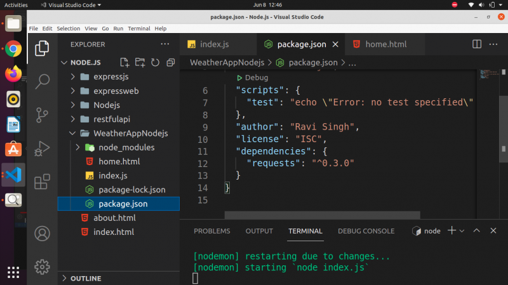Image resolution: width=508 pixels, height=285 pixels.
Task: Open terminal launch profile dropdown
Action: [x=462, y=231]
